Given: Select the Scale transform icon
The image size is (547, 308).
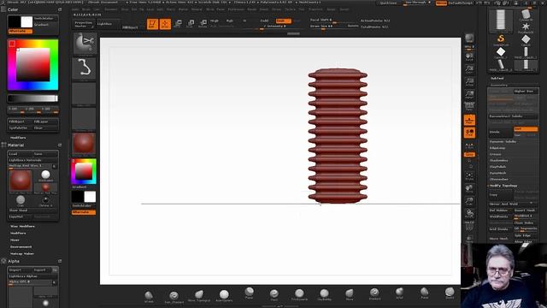Looking at the screenshot, I should pos(190,24).
